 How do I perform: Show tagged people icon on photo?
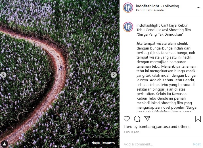click(x=5, y=144)
